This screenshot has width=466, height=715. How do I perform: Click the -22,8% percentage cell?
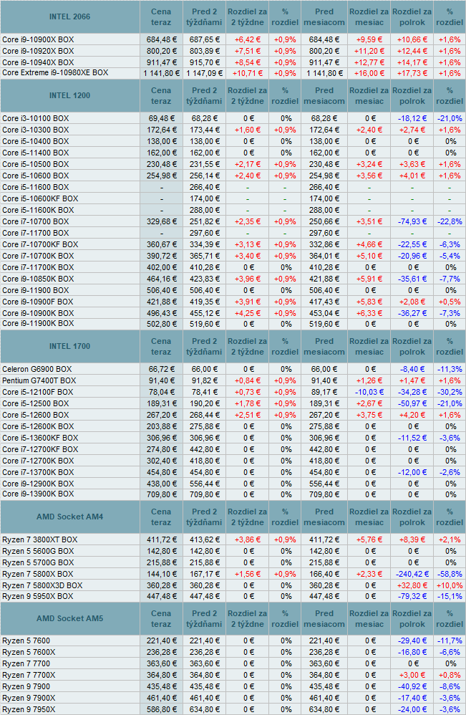pos(450,221)
